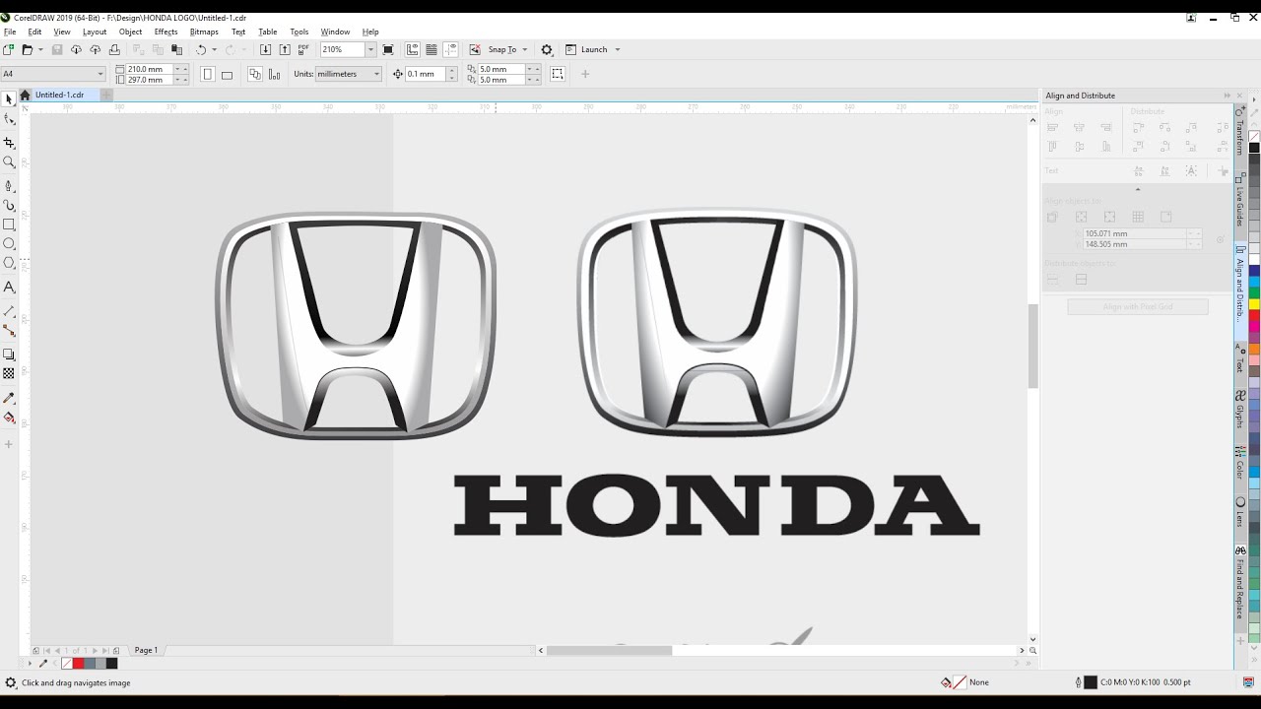This screenshot has height=709, width=1261.
Task: Open the page size A4 dropdown
Action: tap(100, 74)
